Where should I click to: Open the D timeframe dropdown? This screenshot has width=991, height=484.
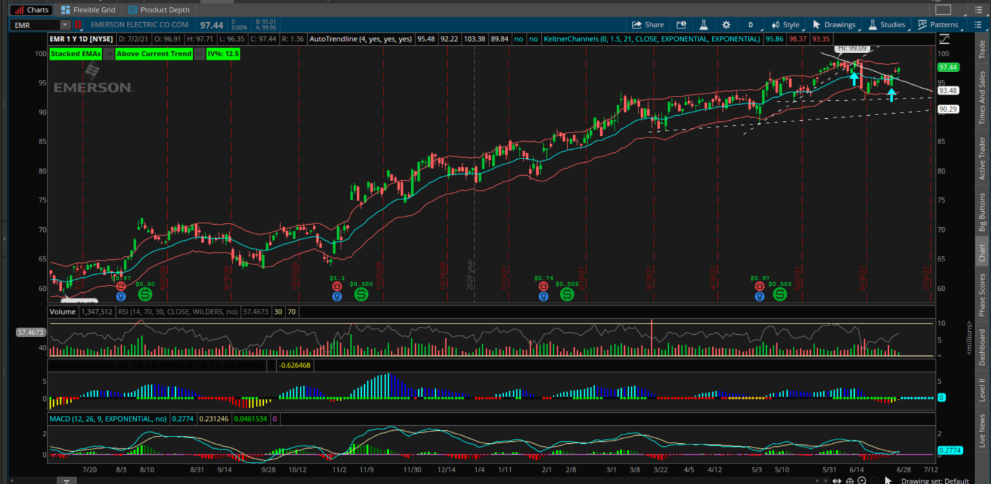[x=751, y=25]
